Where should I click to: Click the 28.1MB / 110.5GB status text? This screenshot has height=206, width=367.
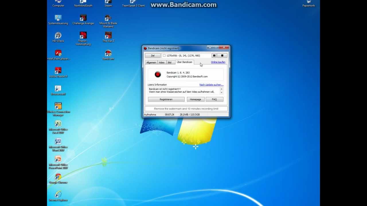coord(190,115)
